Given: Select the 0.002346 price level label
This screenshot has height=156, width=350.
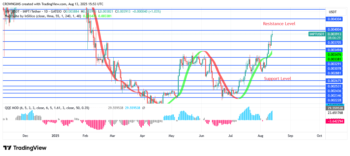Looking at the screenshot, I should coord(335,95).
